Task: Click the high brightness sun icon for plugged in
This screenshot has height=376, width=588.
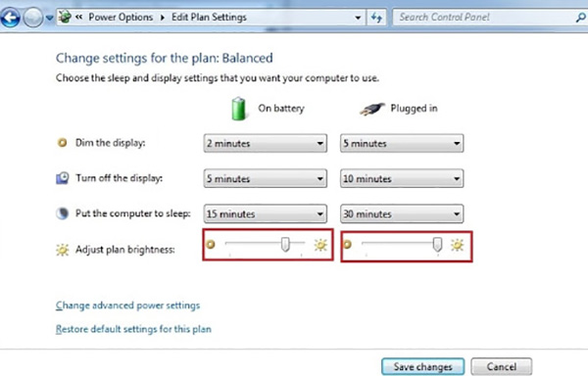Action: (x=457, y=245)
